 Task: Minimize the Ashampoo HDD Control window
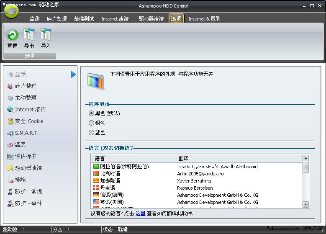coord(304,6)
